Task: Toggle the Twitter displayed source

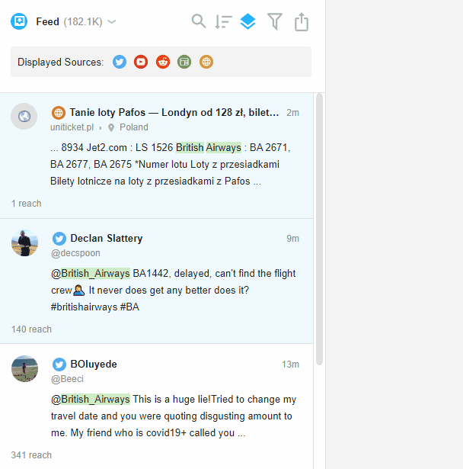Action: (x=120, y=62)
